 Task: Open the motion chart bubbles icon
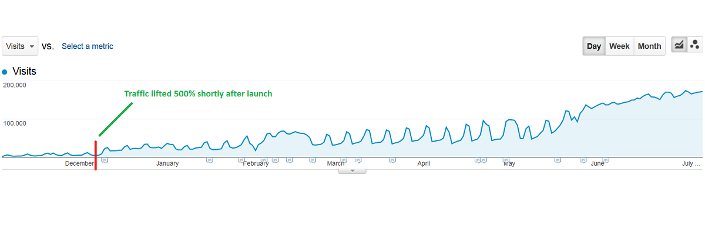(x=694, y=45)
